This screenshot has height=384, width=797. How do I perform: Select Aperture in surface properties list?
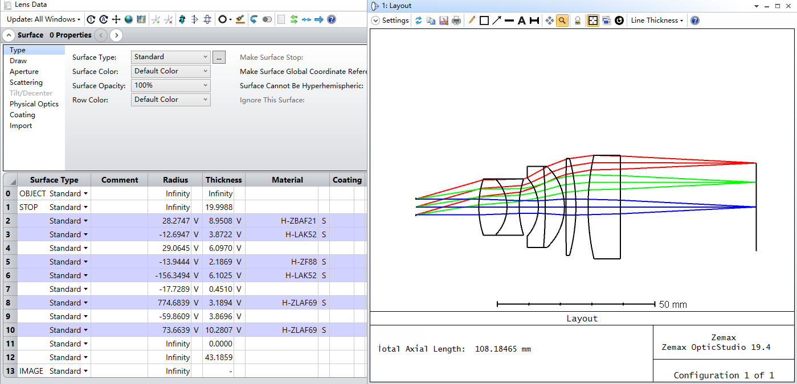click(x=24, y=72)
